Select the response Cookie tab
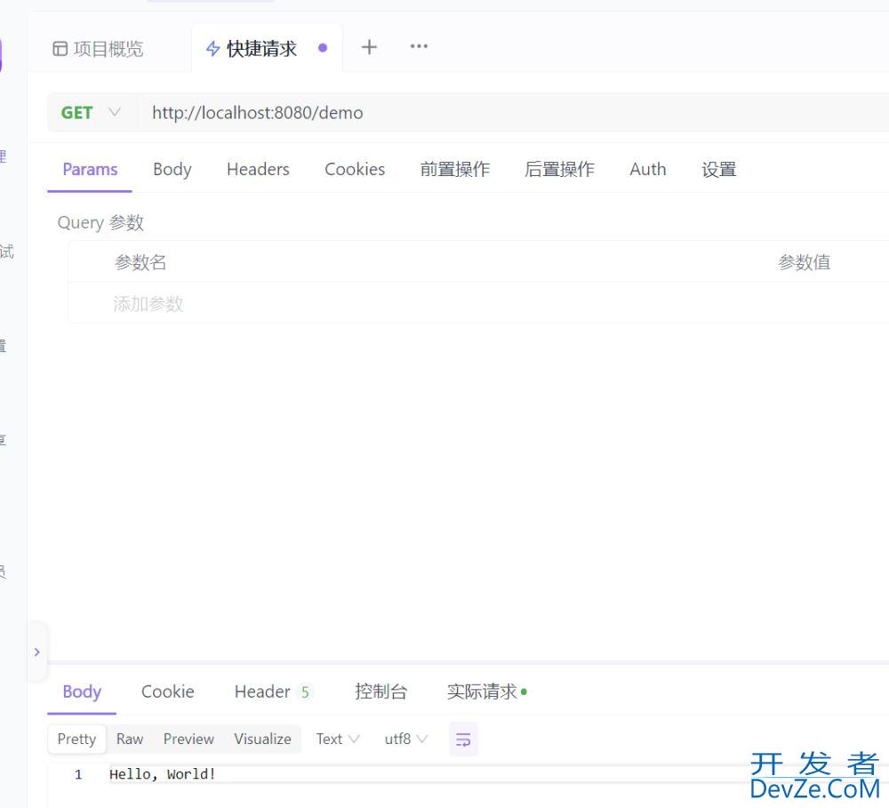Screen dimensions: 889x808 click(x=167, y=692)
